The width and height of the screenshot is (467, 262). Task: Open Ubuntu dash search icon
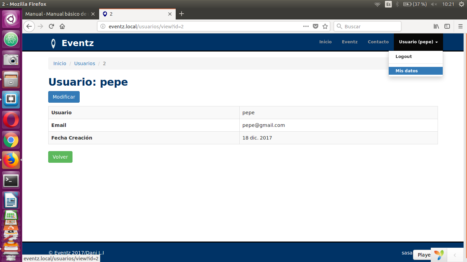click(x=12, y=19)
